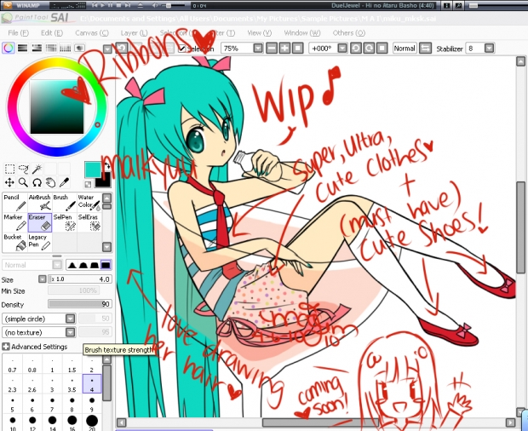Pause playback in Winamp
This screenshot has width=528, height=431.
pyautogui.click(x=111, y=5)
